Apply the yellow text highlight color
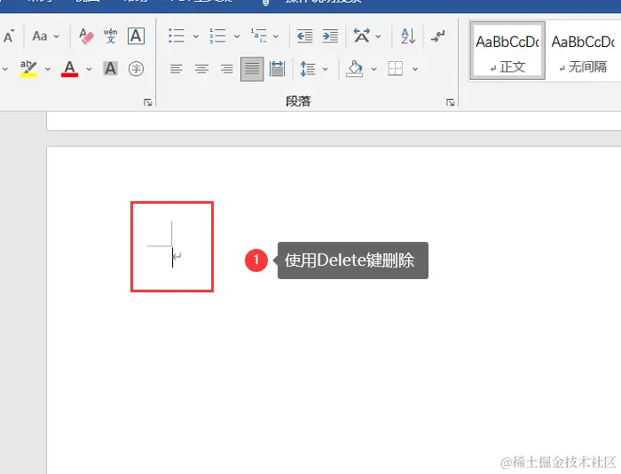The height and width of the screenshot is (474, 621). pos(28,69)
